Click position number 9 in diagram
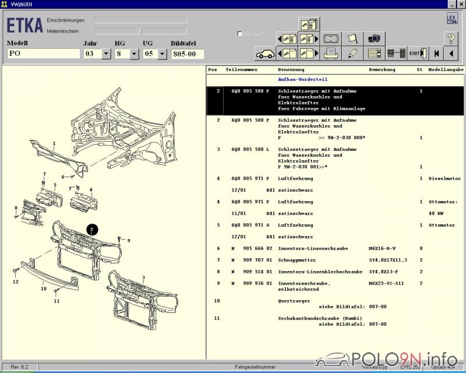This screenshot has height=373, width=466. click(x=129, y=241)
